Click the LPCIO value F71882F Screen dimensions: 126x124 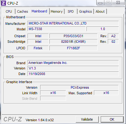point(73,48)
